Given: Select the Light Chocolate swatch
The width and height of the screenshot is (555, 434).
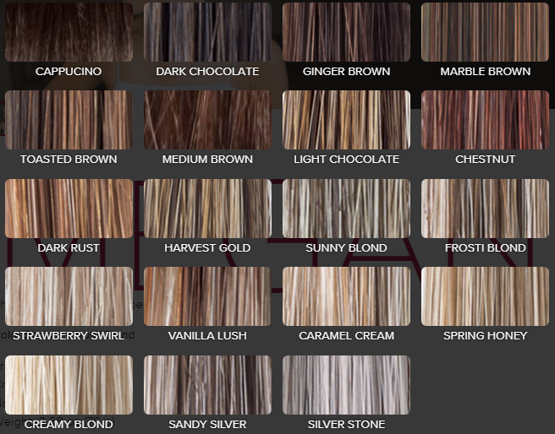Looking at the screenshot, I should coord(346,120).
